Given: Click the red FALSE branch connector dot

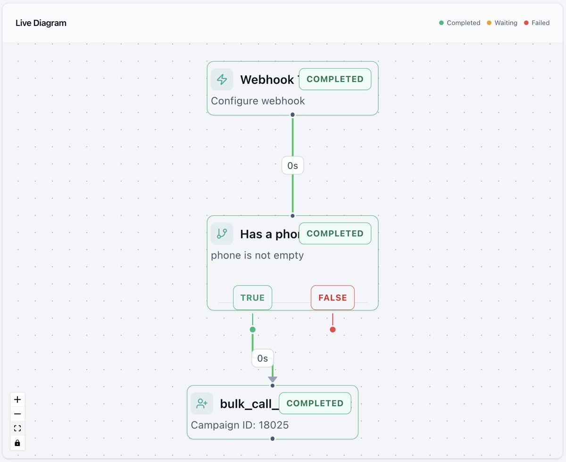Looking at the screenshot, I should [x=333, y=330].
